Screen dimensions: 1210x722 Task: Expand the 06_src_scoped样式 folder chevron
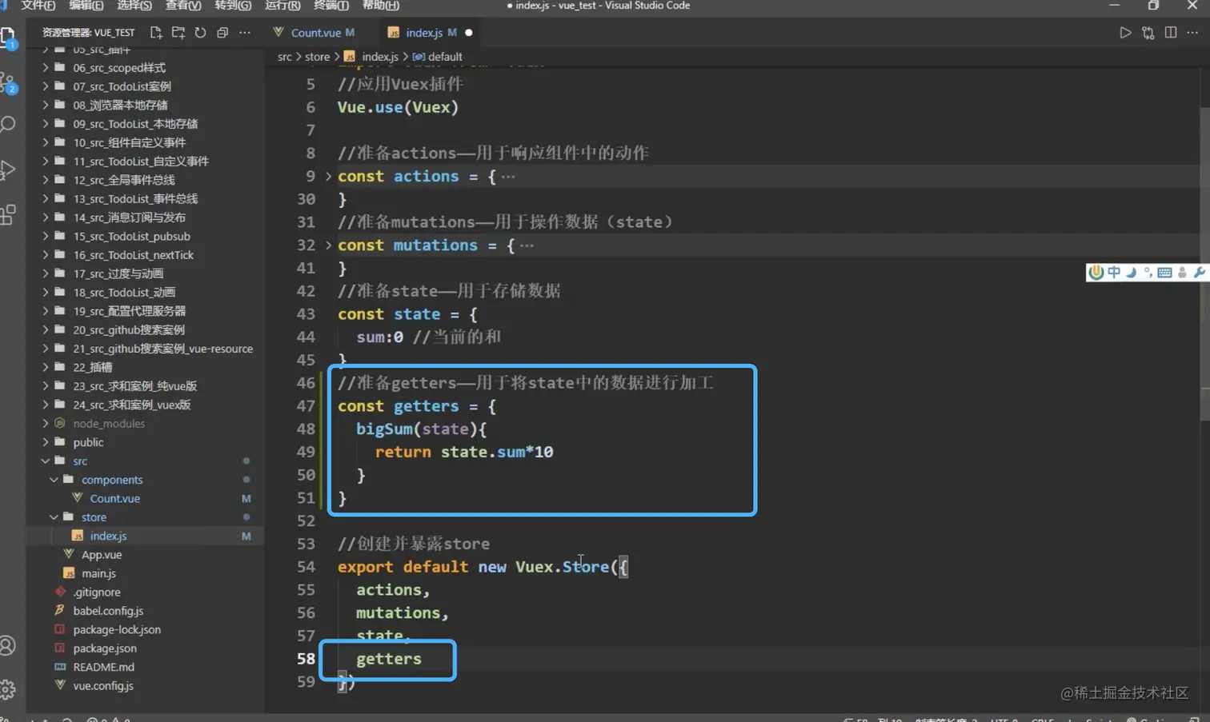tap(46, 68)
